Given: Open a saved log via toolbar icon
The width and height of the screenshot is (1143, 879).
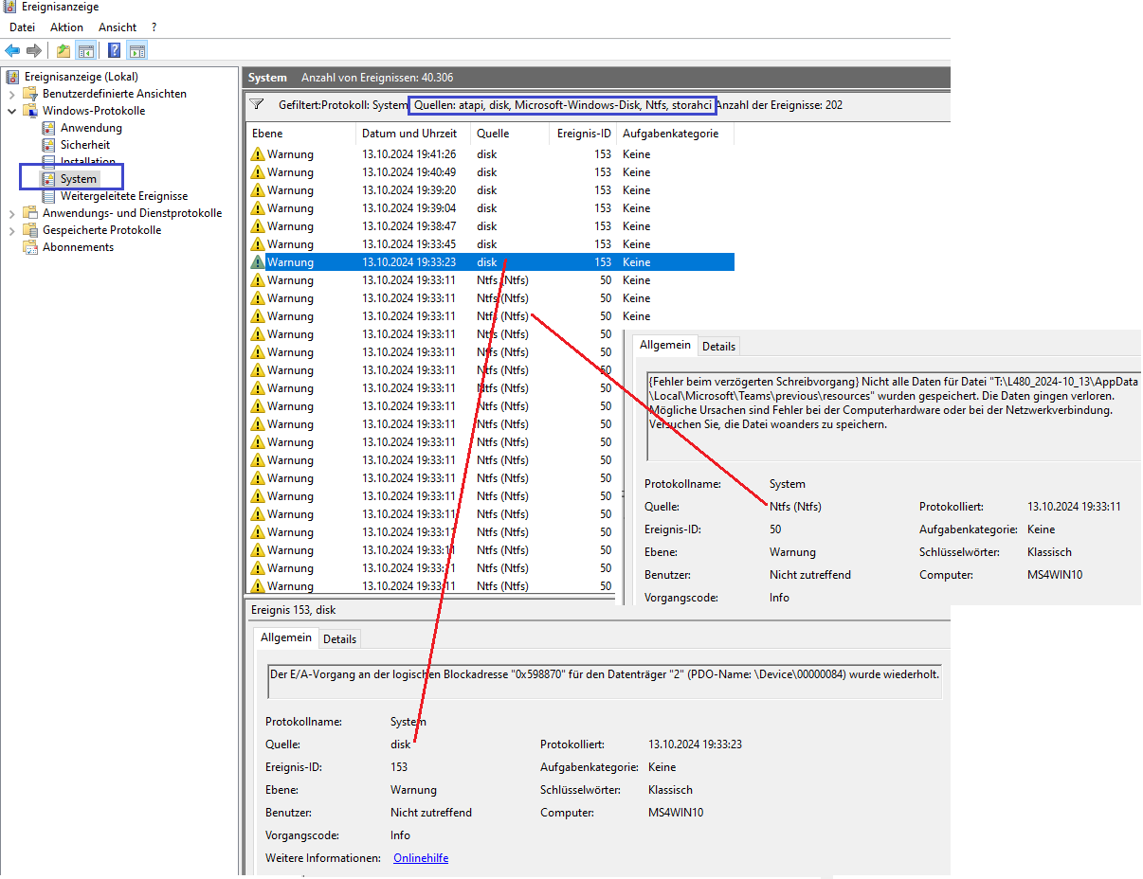Looking at the screenshot, I should (x=63, y=50).
